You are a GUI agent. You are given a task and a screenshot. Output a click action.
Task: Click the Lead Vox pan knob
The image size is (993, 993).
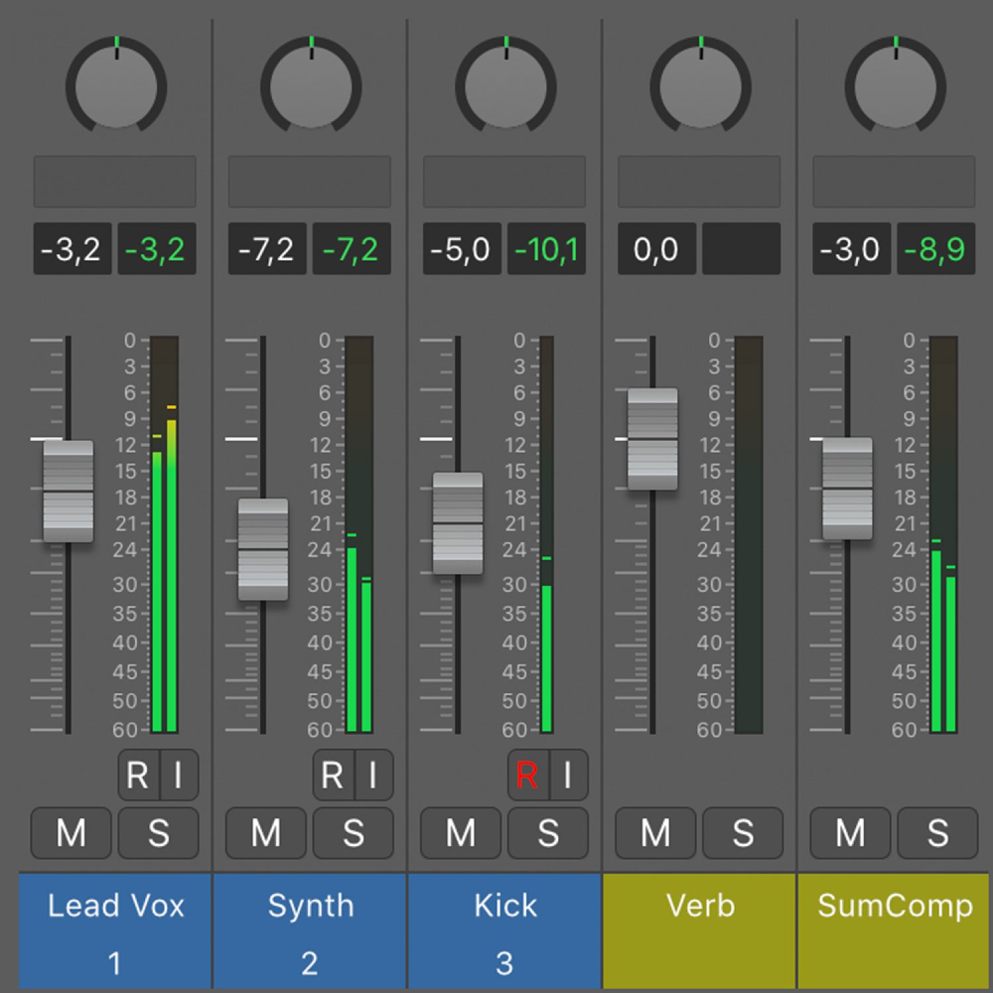[116, 87]
